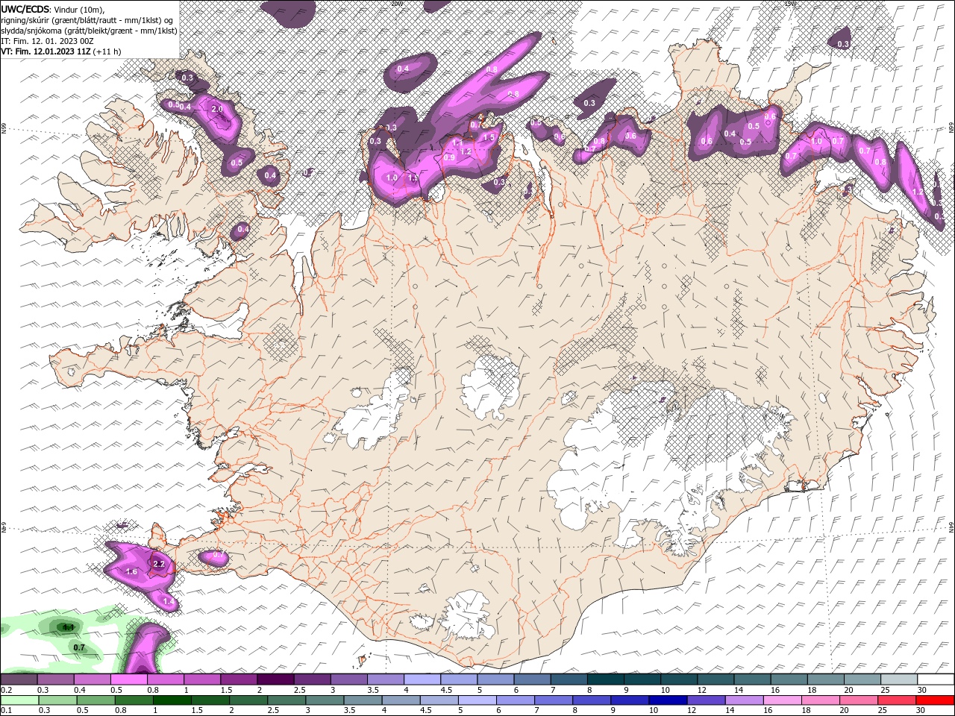Select the dark teal swatch labelled 8 in the purple scale
955x716 pixels.
pyautogui.click(x=605, y=679)
